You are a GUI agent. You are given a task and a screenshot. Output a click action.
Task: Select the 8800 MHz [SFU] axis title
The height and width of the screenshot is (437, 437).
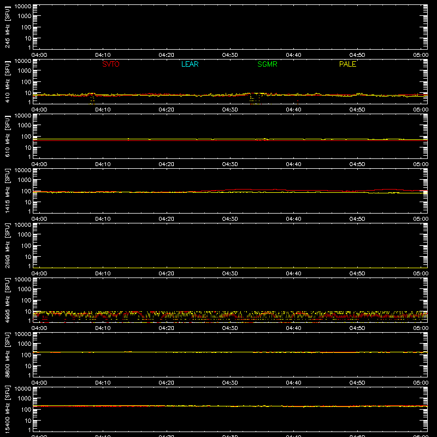point(7,355)
